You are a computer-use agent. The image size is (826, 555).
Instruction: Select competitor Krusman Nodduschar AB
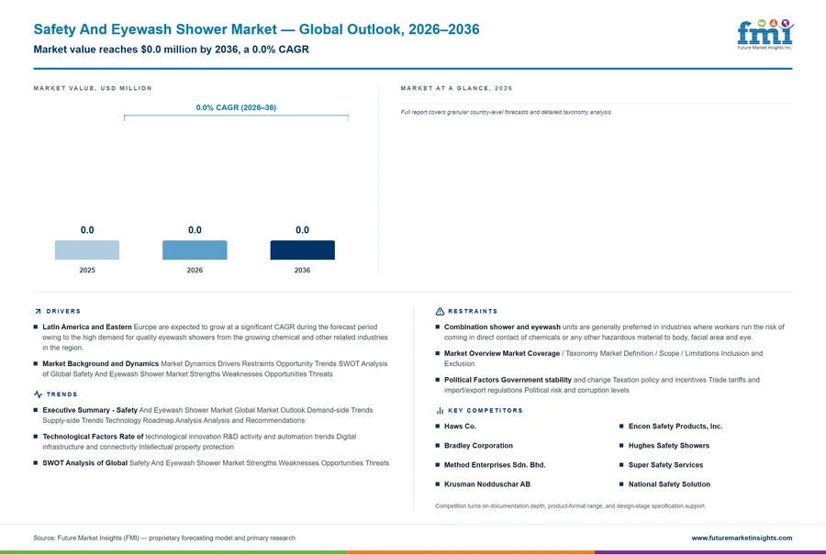pyautogui.click(x=486, y=484)
